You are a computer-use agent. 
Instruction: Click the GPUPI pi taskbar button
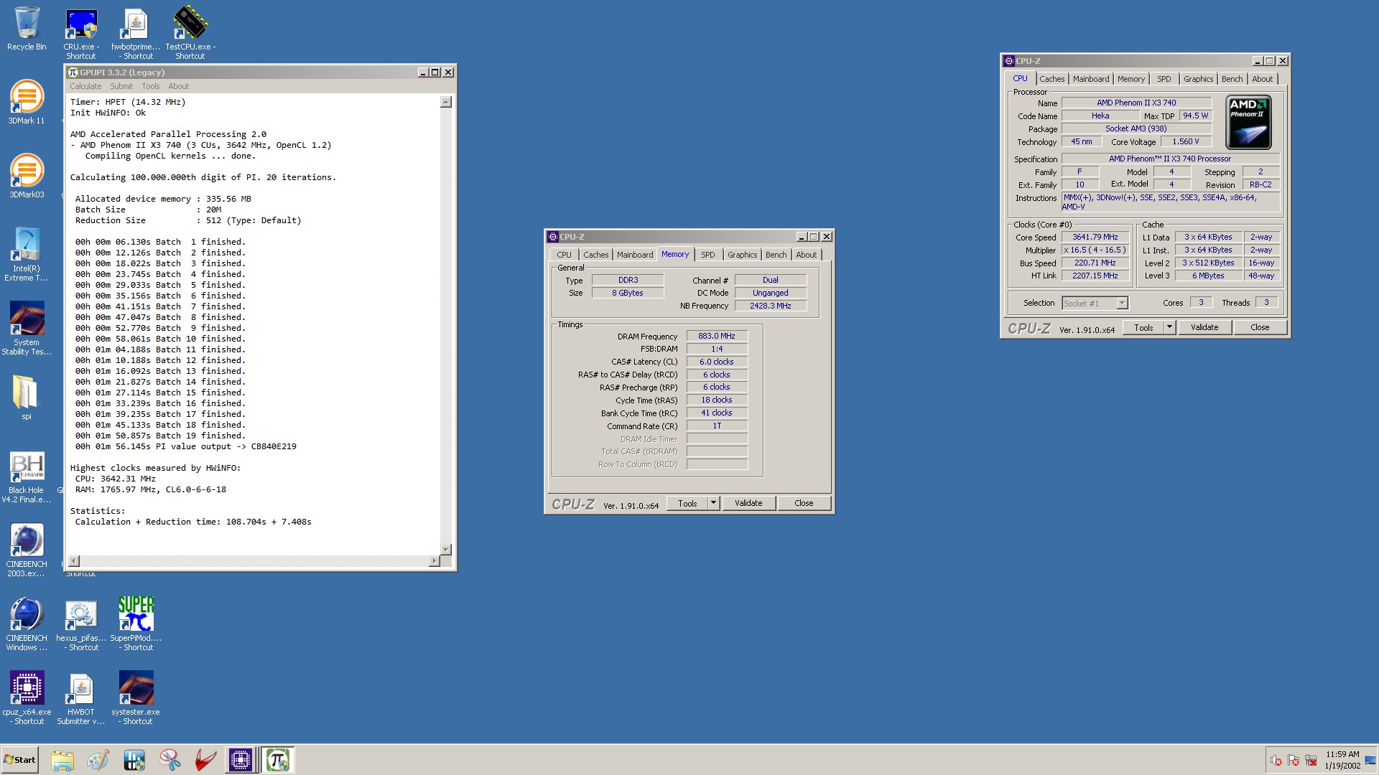[277, 760]
